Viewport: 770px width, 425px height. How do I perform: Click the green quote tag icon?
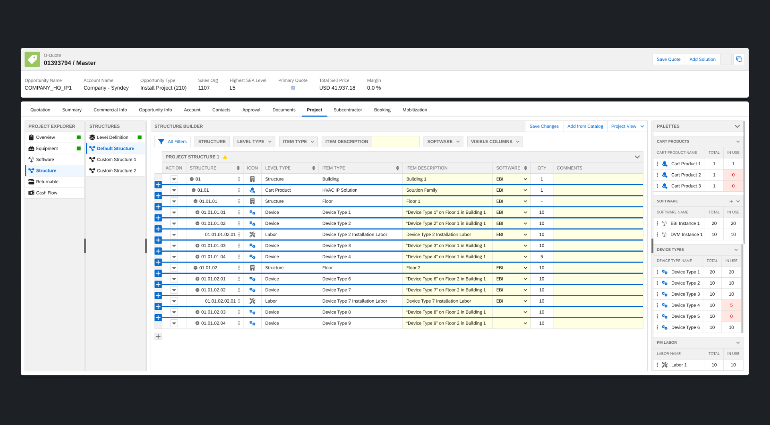coord(32,59)
